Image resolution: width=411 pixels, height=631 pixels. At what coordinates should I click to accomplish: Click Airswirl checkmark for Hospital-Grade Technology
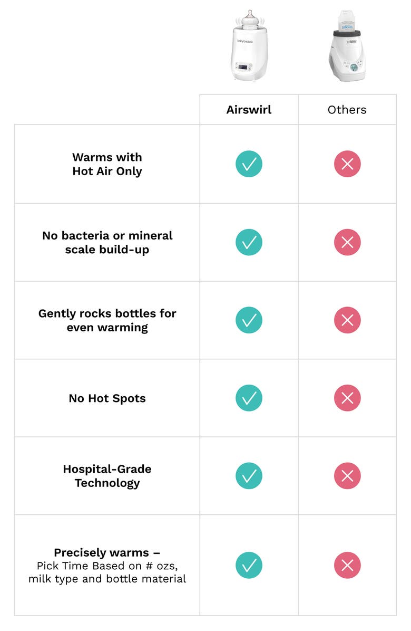coord(249,476)
